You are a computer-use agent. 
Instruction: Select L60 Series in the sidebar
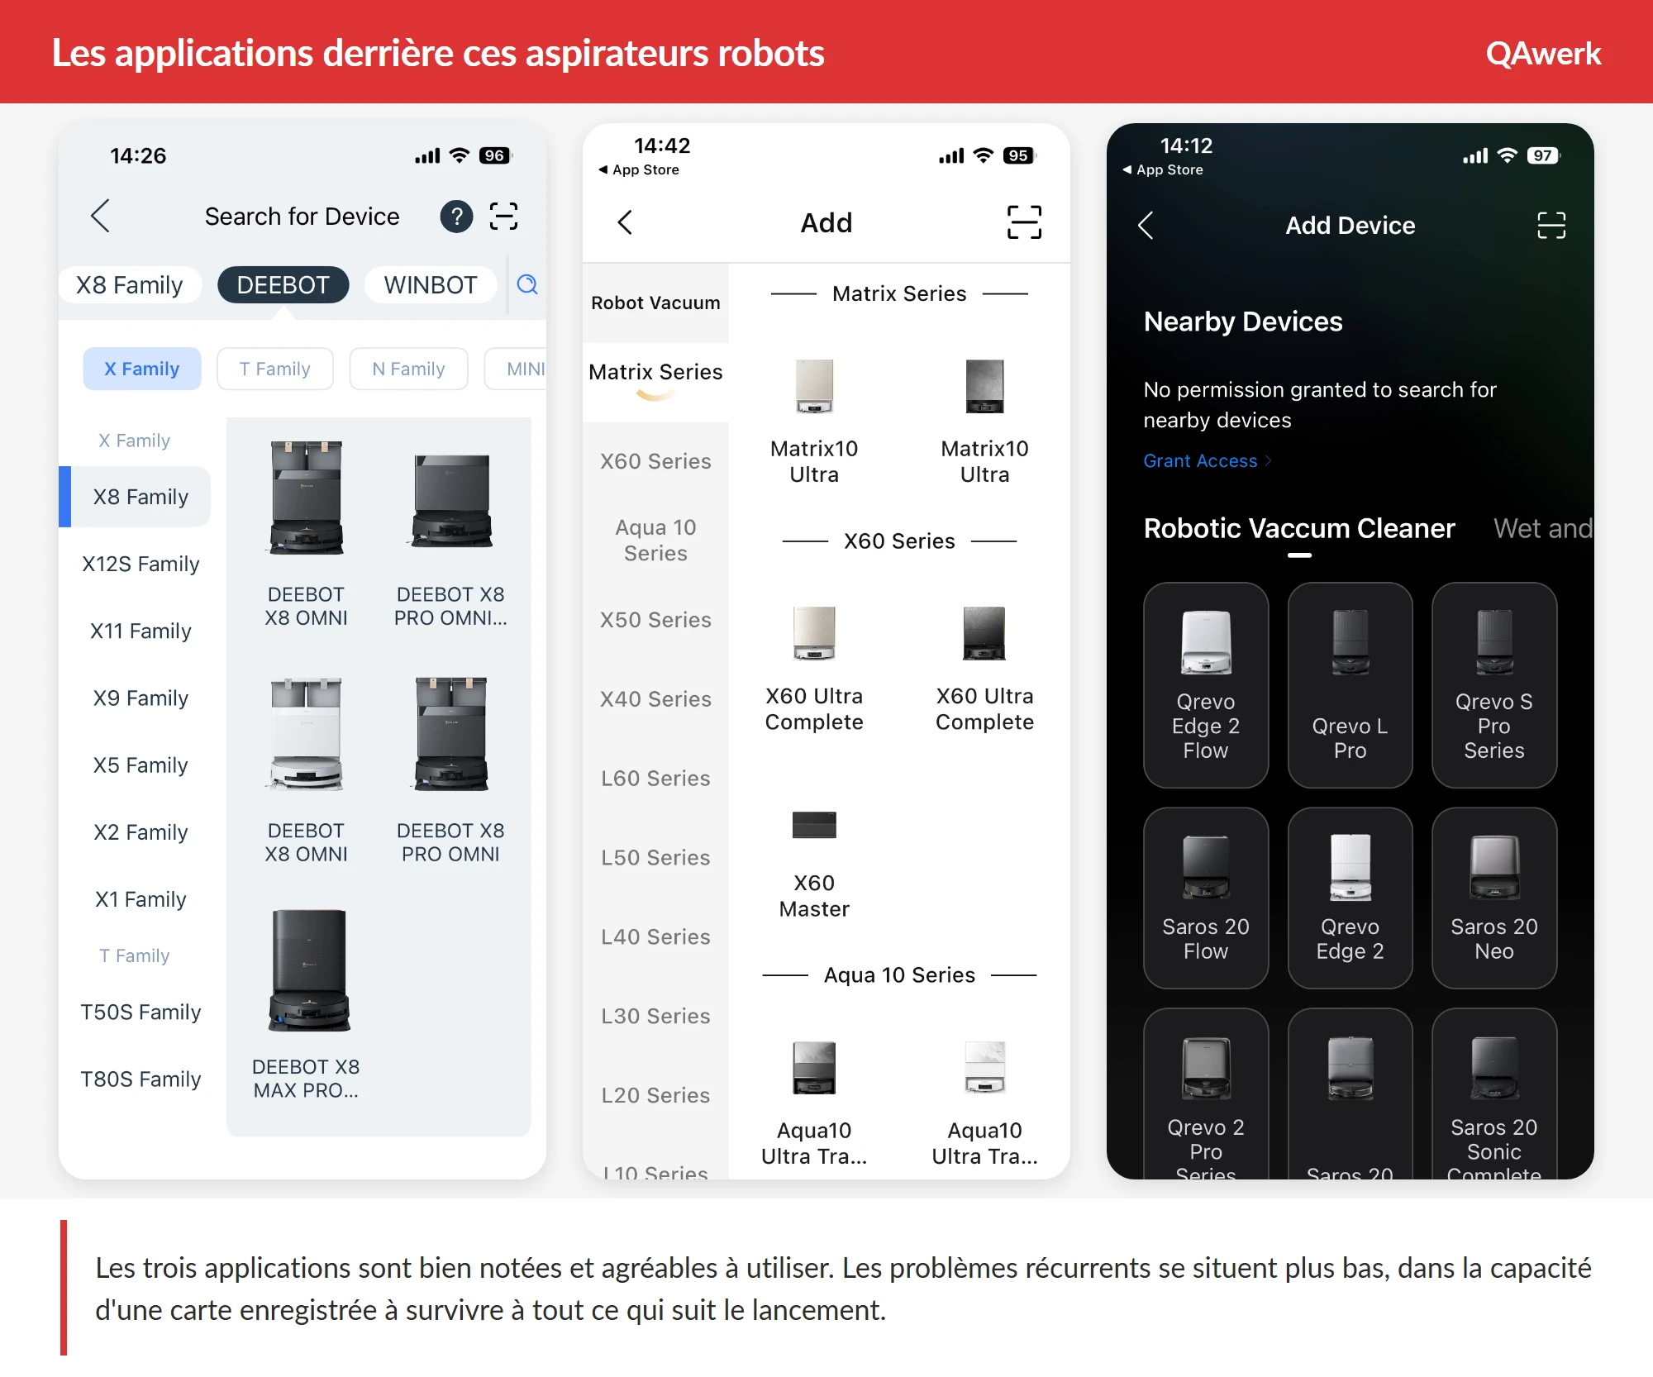pyautogui.click(x=655, y=779)
